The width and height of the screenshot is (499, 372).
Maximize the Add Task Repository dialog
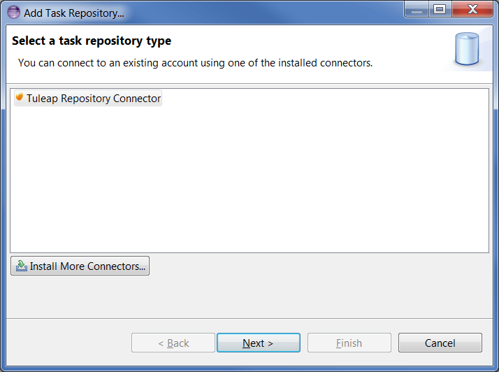tap(439, 10)
